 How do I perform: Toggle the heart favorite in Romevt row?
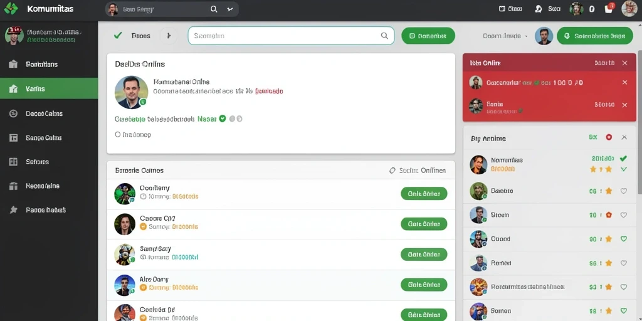tap(624, 263)
